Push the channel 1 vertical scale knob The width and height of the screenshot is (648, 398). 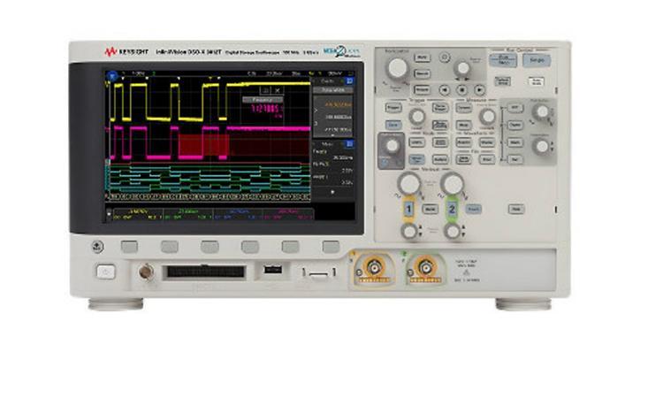[x=408, y=183]
